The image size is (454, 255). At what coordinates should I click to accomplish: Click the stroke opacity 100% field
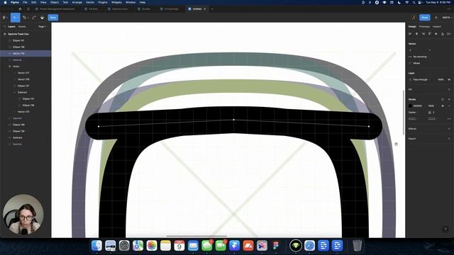pos(431,106)
